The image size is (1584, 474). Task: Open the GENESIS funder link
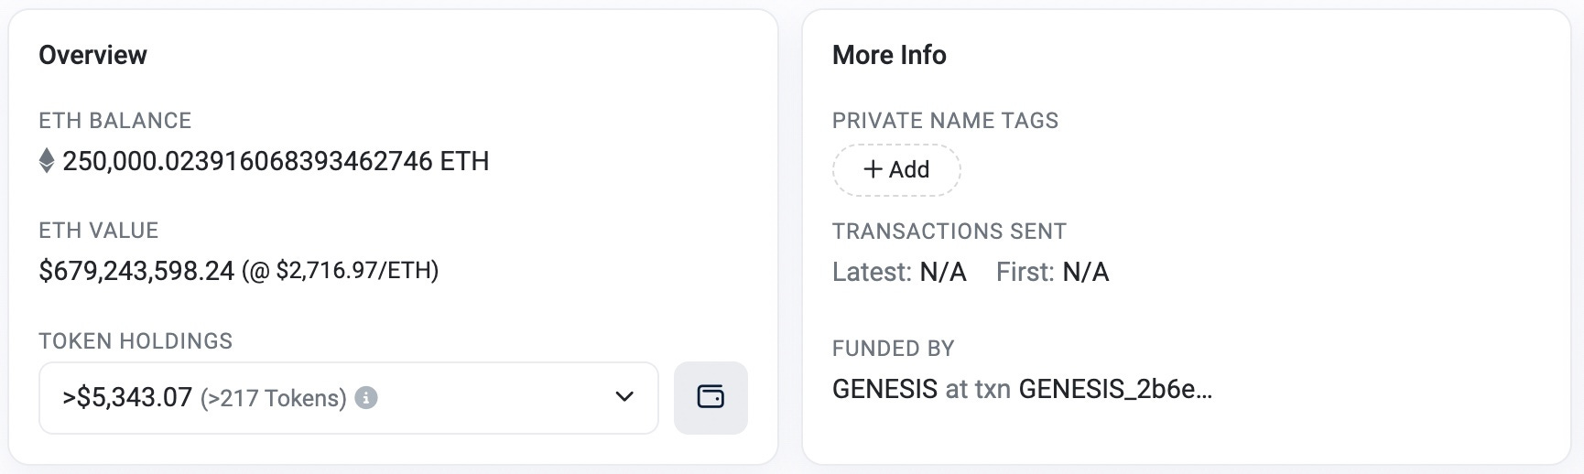coord(884,389)
